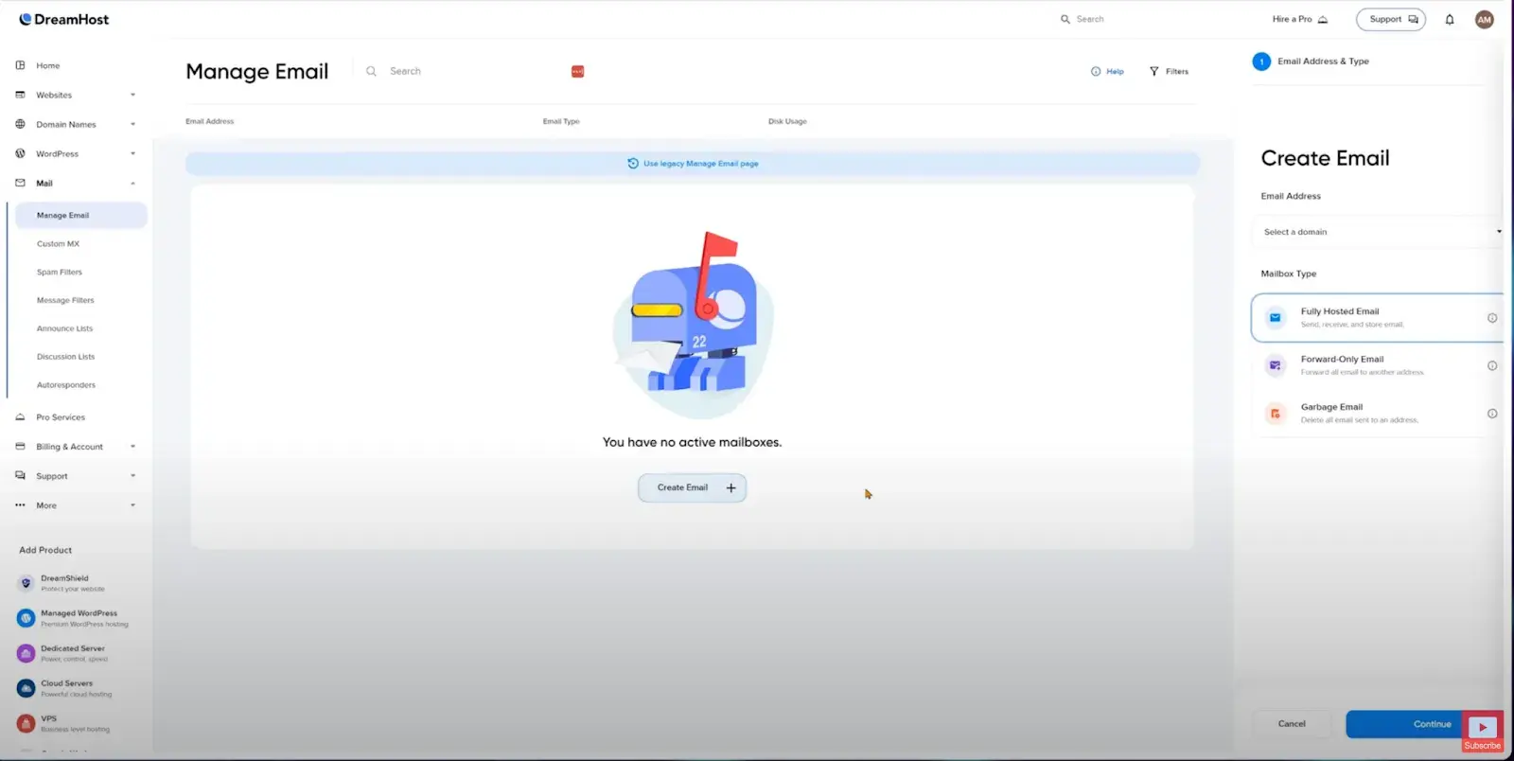Select Fully Hosted Email mailbox type
This screenshot has width=1514, height=761.
1377,318
